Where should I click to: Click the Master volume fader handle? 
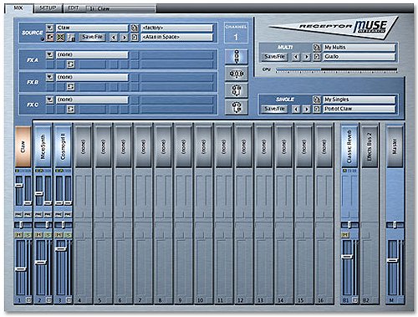tap(392, 260)
